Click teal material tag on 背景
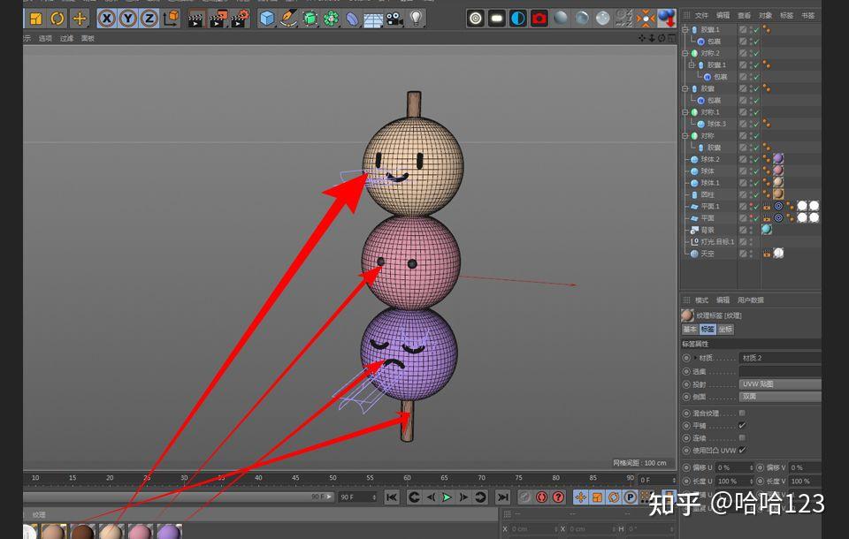Viewport: 849px width, 539px height. point(766,230)
